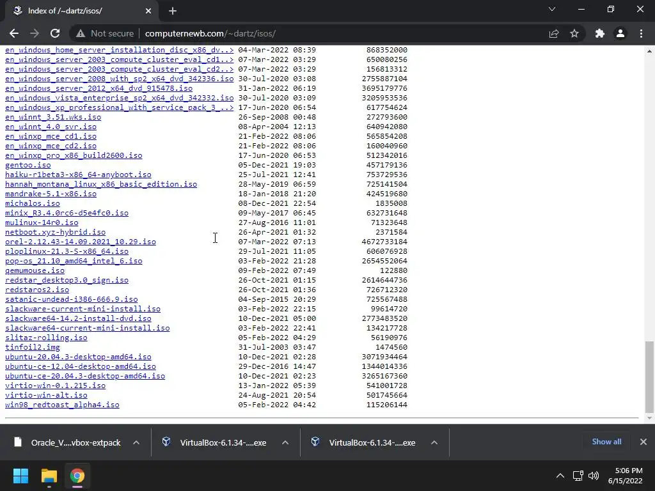The width and height of the screenshot is (655, 491).
Task: Download en_windows_server_2012_x64_dvd_915478.iso
Action: click(99, 88)
